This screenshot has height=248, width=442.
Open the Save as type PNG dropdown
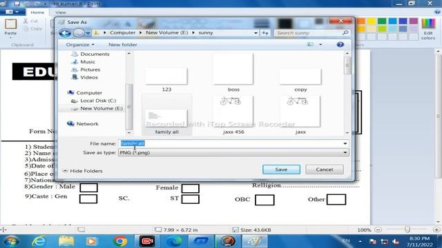(233, 152)
